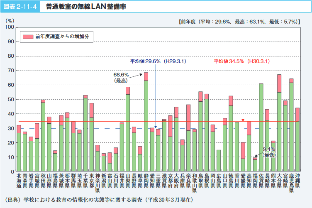Screen dimensions: 312x208
Task: Click the 秋田県 axis label
Action: (43, 181)
